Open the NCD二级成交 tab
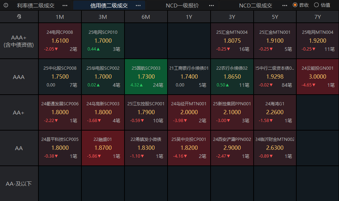The width and height of the screenshot is (339, 201). [255, 5]
